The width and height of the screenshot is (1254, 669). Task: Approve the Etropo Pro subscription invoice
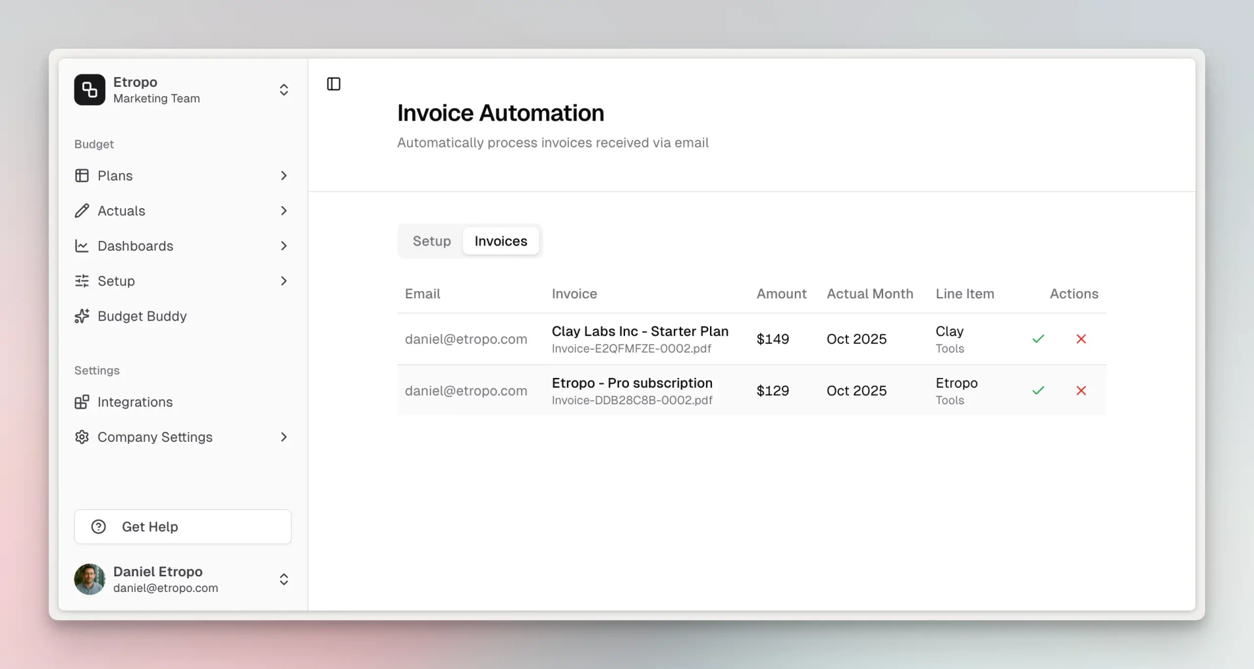[1038, 390]
